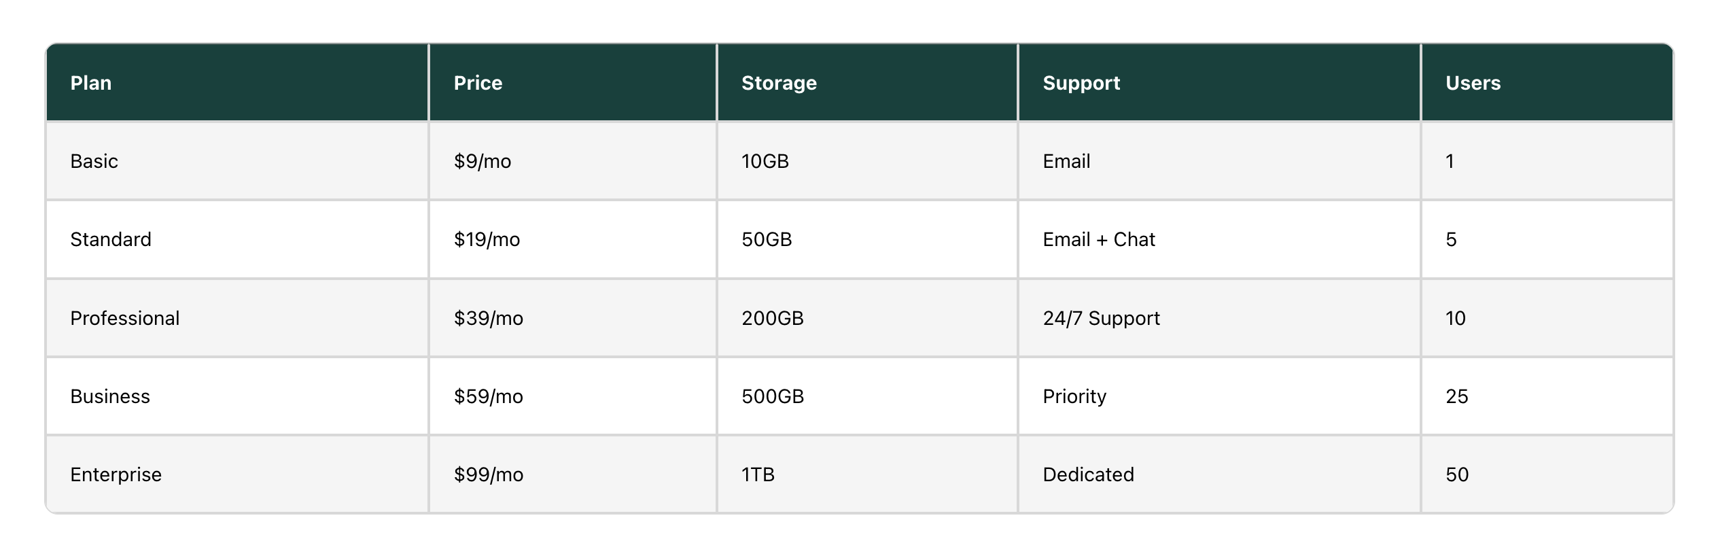Select the Email + Chat support cell
This screenshot has width=1718, height=556.
1219,239
